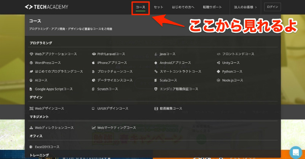Click the Python logo icon
The image size is (305, 159).
[x=218, y=72]
